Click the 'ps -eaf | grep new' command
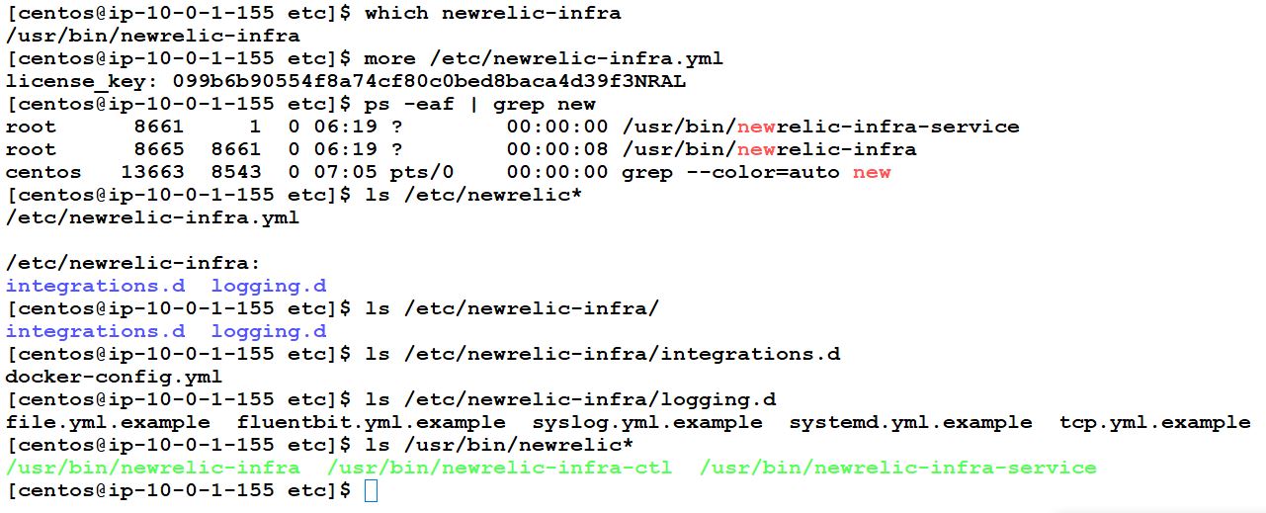 (480, 104)
